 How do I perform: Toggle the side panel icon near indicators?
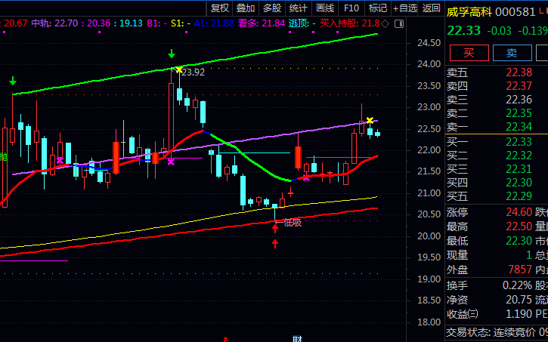[399, 23]
